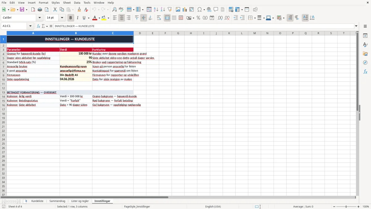
Task: Insert a pivot table
Action: pos(191,10)
